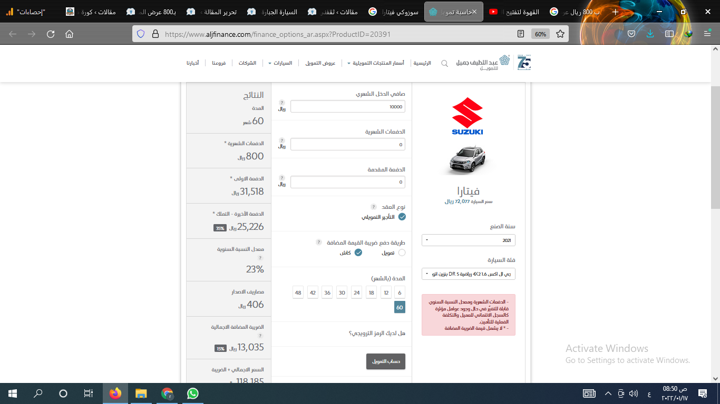Select كاش VAT payment option
Screen dimensions: 720x404
358,252
